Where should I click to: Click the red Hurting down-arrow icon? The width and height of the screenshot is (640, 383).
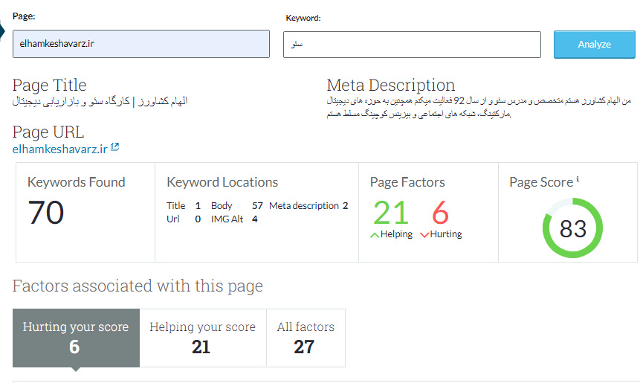click(x=424, y=234)
